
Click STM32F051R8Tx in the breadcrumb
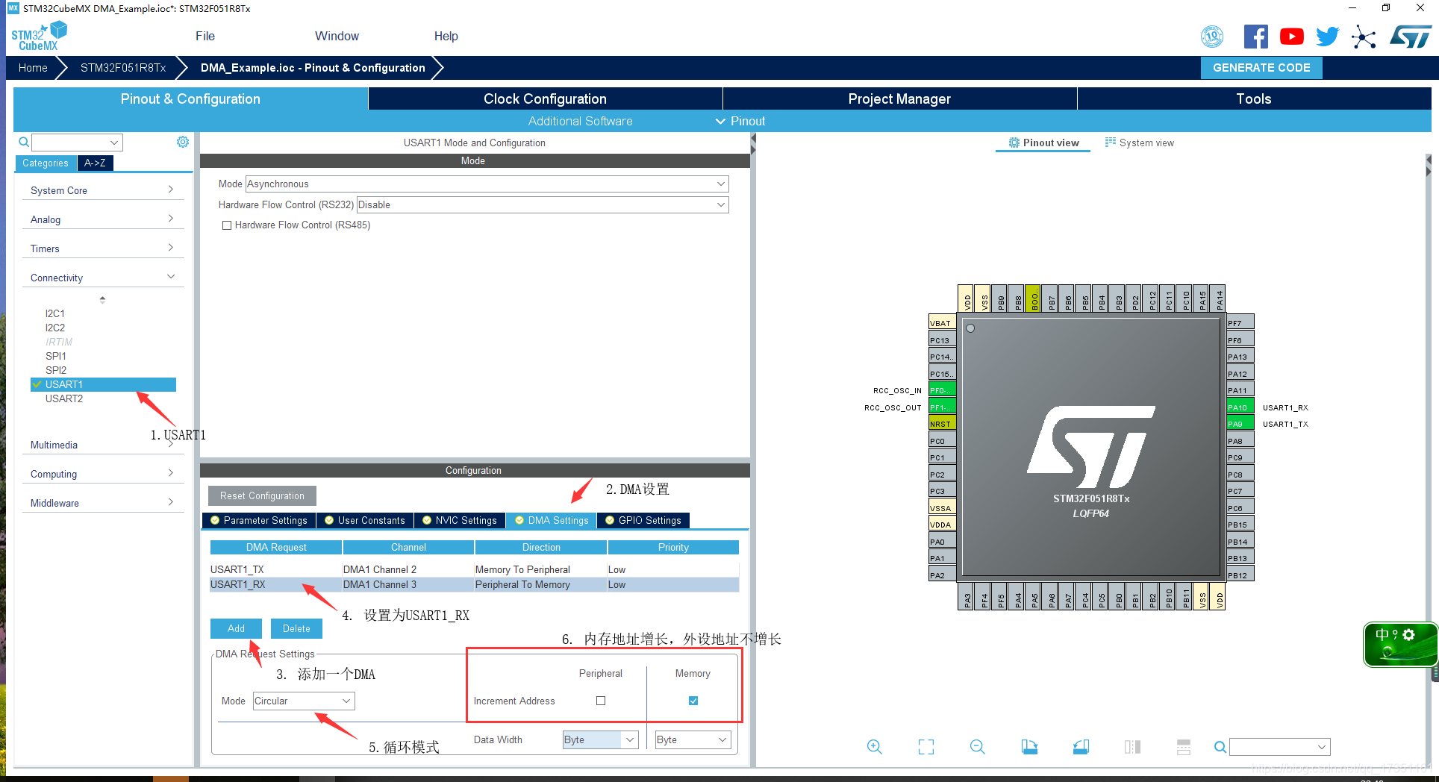point(123,67)
